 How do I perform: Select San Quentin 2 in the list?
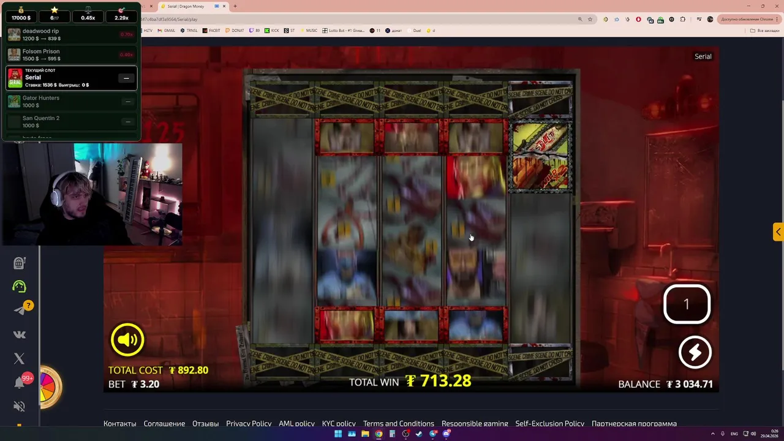[72, 121]
